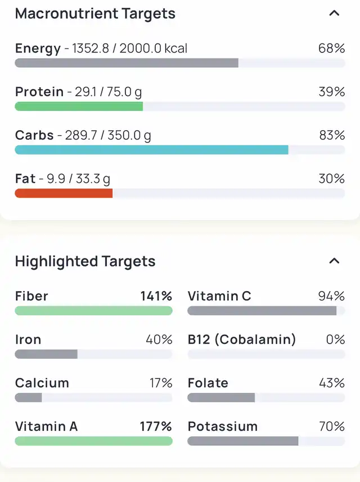Click the Fiber green progress bar

pyautogui.click(x=93, y=311)
